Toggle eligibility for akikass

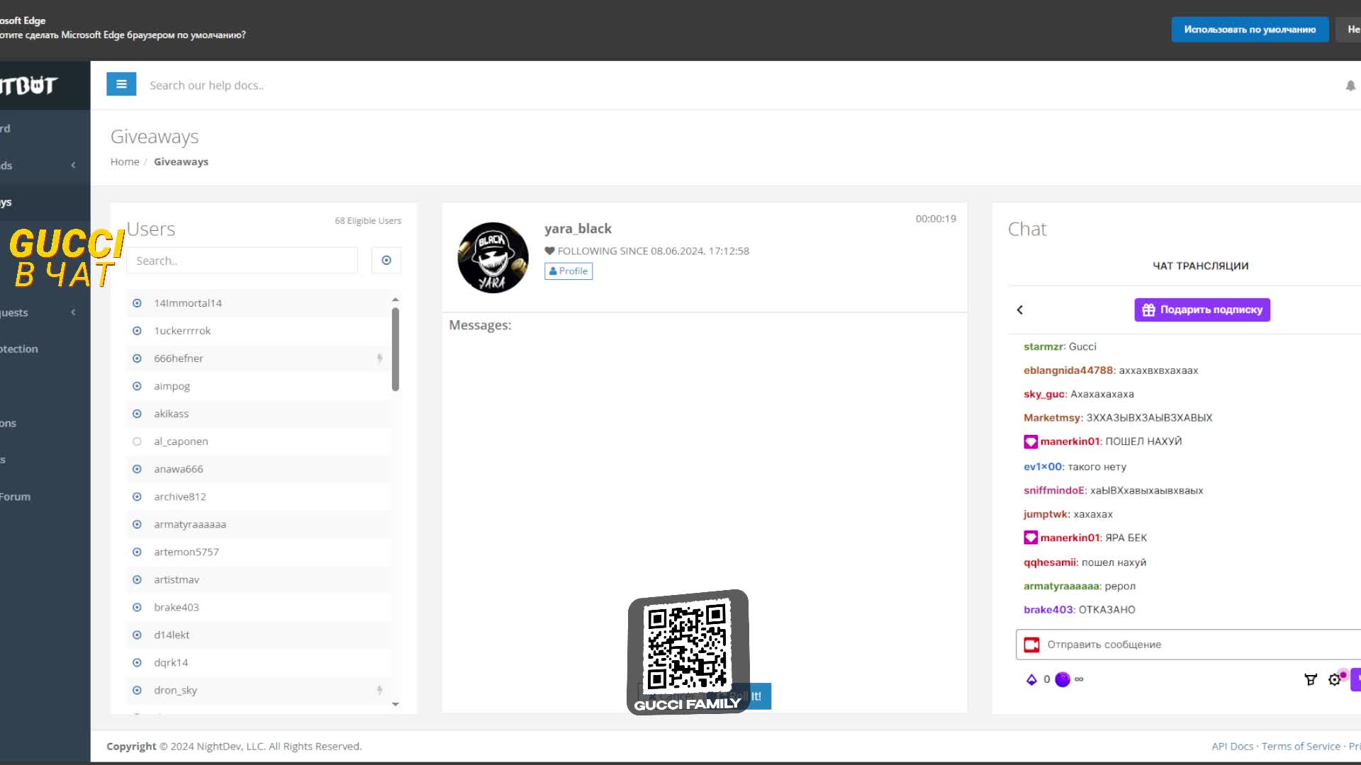point(137,414)
